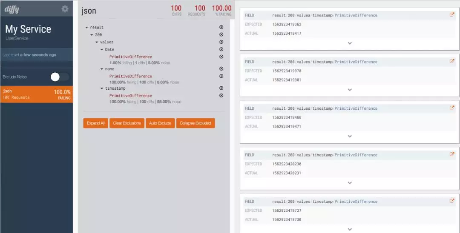Viewport: 460px width, 233px height.
Task: Click expected value 1562923419466
Action: pyautogui.click(x=287, y=117)
